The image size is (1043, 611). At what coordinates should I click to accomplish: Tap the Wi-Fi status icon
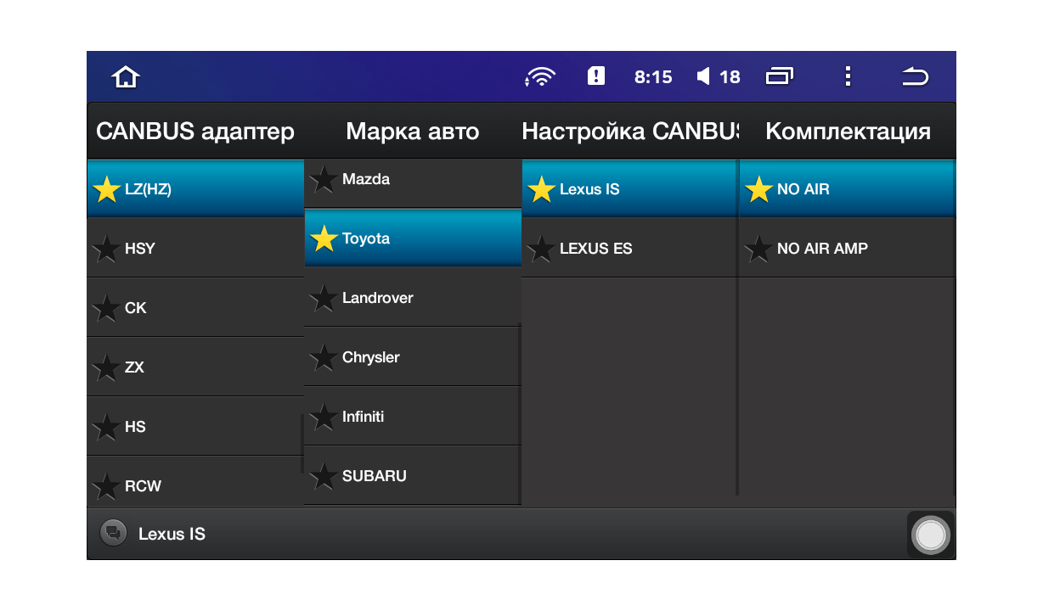[x=540, y=77]
